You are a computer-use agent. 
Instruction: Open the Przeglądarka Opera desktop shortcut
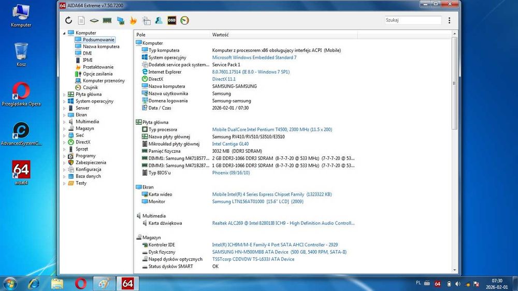(x=21, y=94)
